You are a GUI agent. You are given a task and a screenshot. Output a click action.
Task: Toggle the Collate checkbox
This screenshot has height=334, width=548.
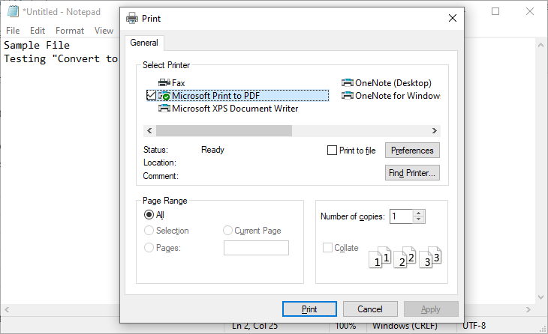tap(327, 248)
